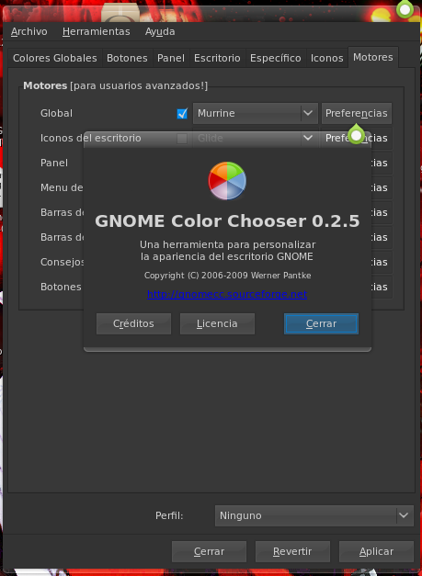This screenshot has width=422, height=576.
Task: Click Preferencias button for Iconos del escritorio
Action: pyautogui.click(x=357, y=138)
